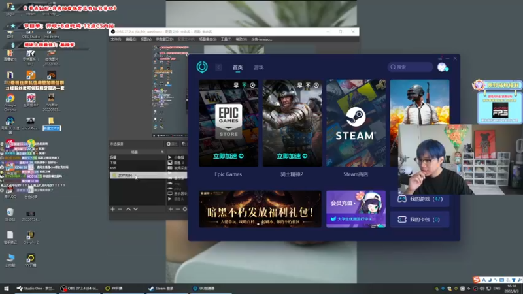Remove selected source in OBS sources panel
The height and width of the screenshot is (294, 523).
pos(177,209)
